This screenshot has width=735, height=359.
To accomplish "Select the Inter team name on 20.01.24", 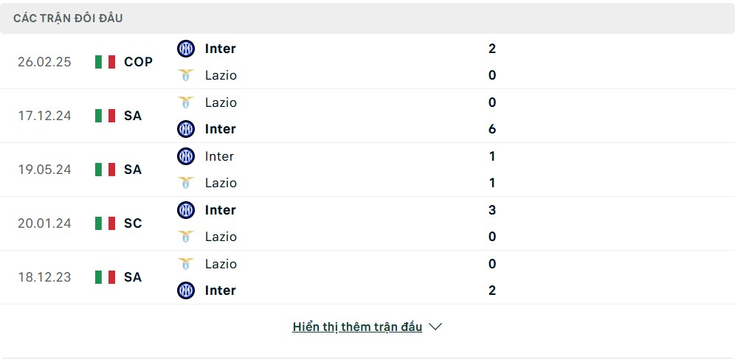I will 221,210.
